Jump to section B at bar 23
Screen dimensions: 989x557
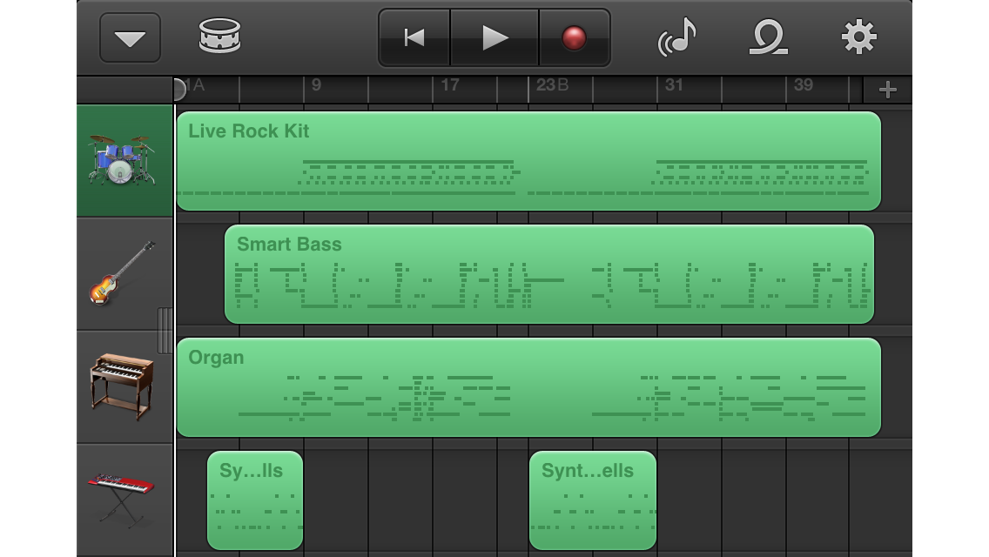553,85
